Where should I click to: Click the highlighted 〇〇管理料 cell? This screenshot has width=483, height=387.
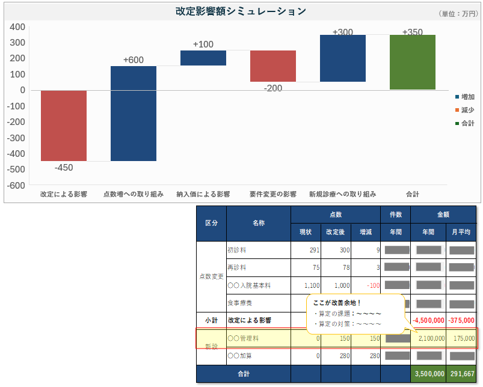click(x=259, y=338)
